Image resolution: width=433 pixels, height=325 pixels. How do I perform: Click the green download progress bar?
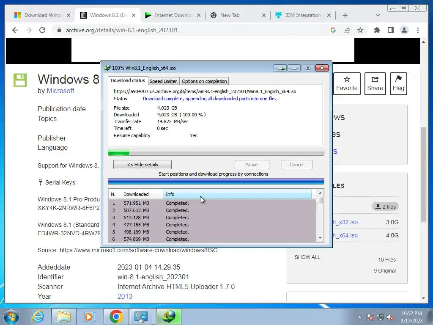pyautogui.click(x=216, y=152)
